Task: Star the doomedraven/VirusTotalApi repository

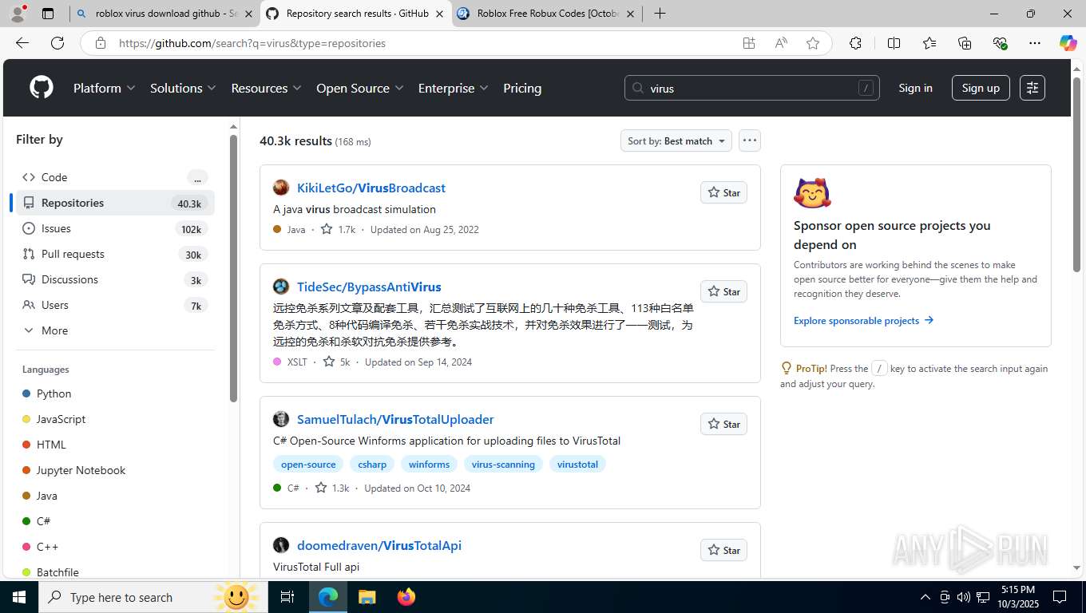Action: 723,550
